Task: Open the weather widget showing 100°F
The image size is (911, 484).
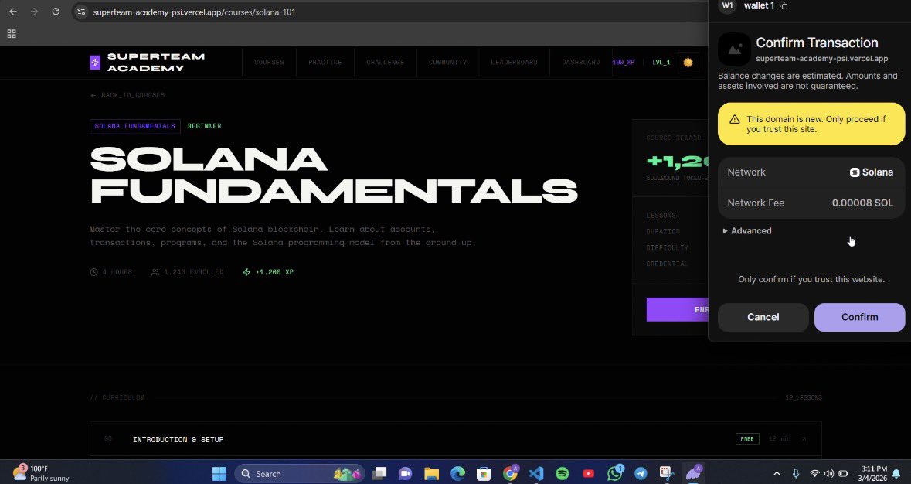Action: point(41,473)
